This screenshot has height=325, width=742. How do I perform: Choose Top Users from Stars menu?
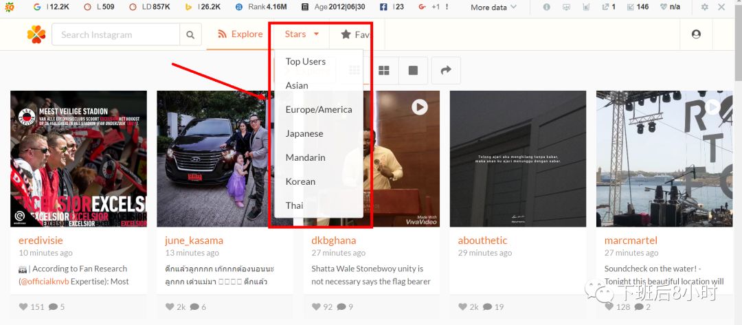pyautogui.click(x=305, y=62)
